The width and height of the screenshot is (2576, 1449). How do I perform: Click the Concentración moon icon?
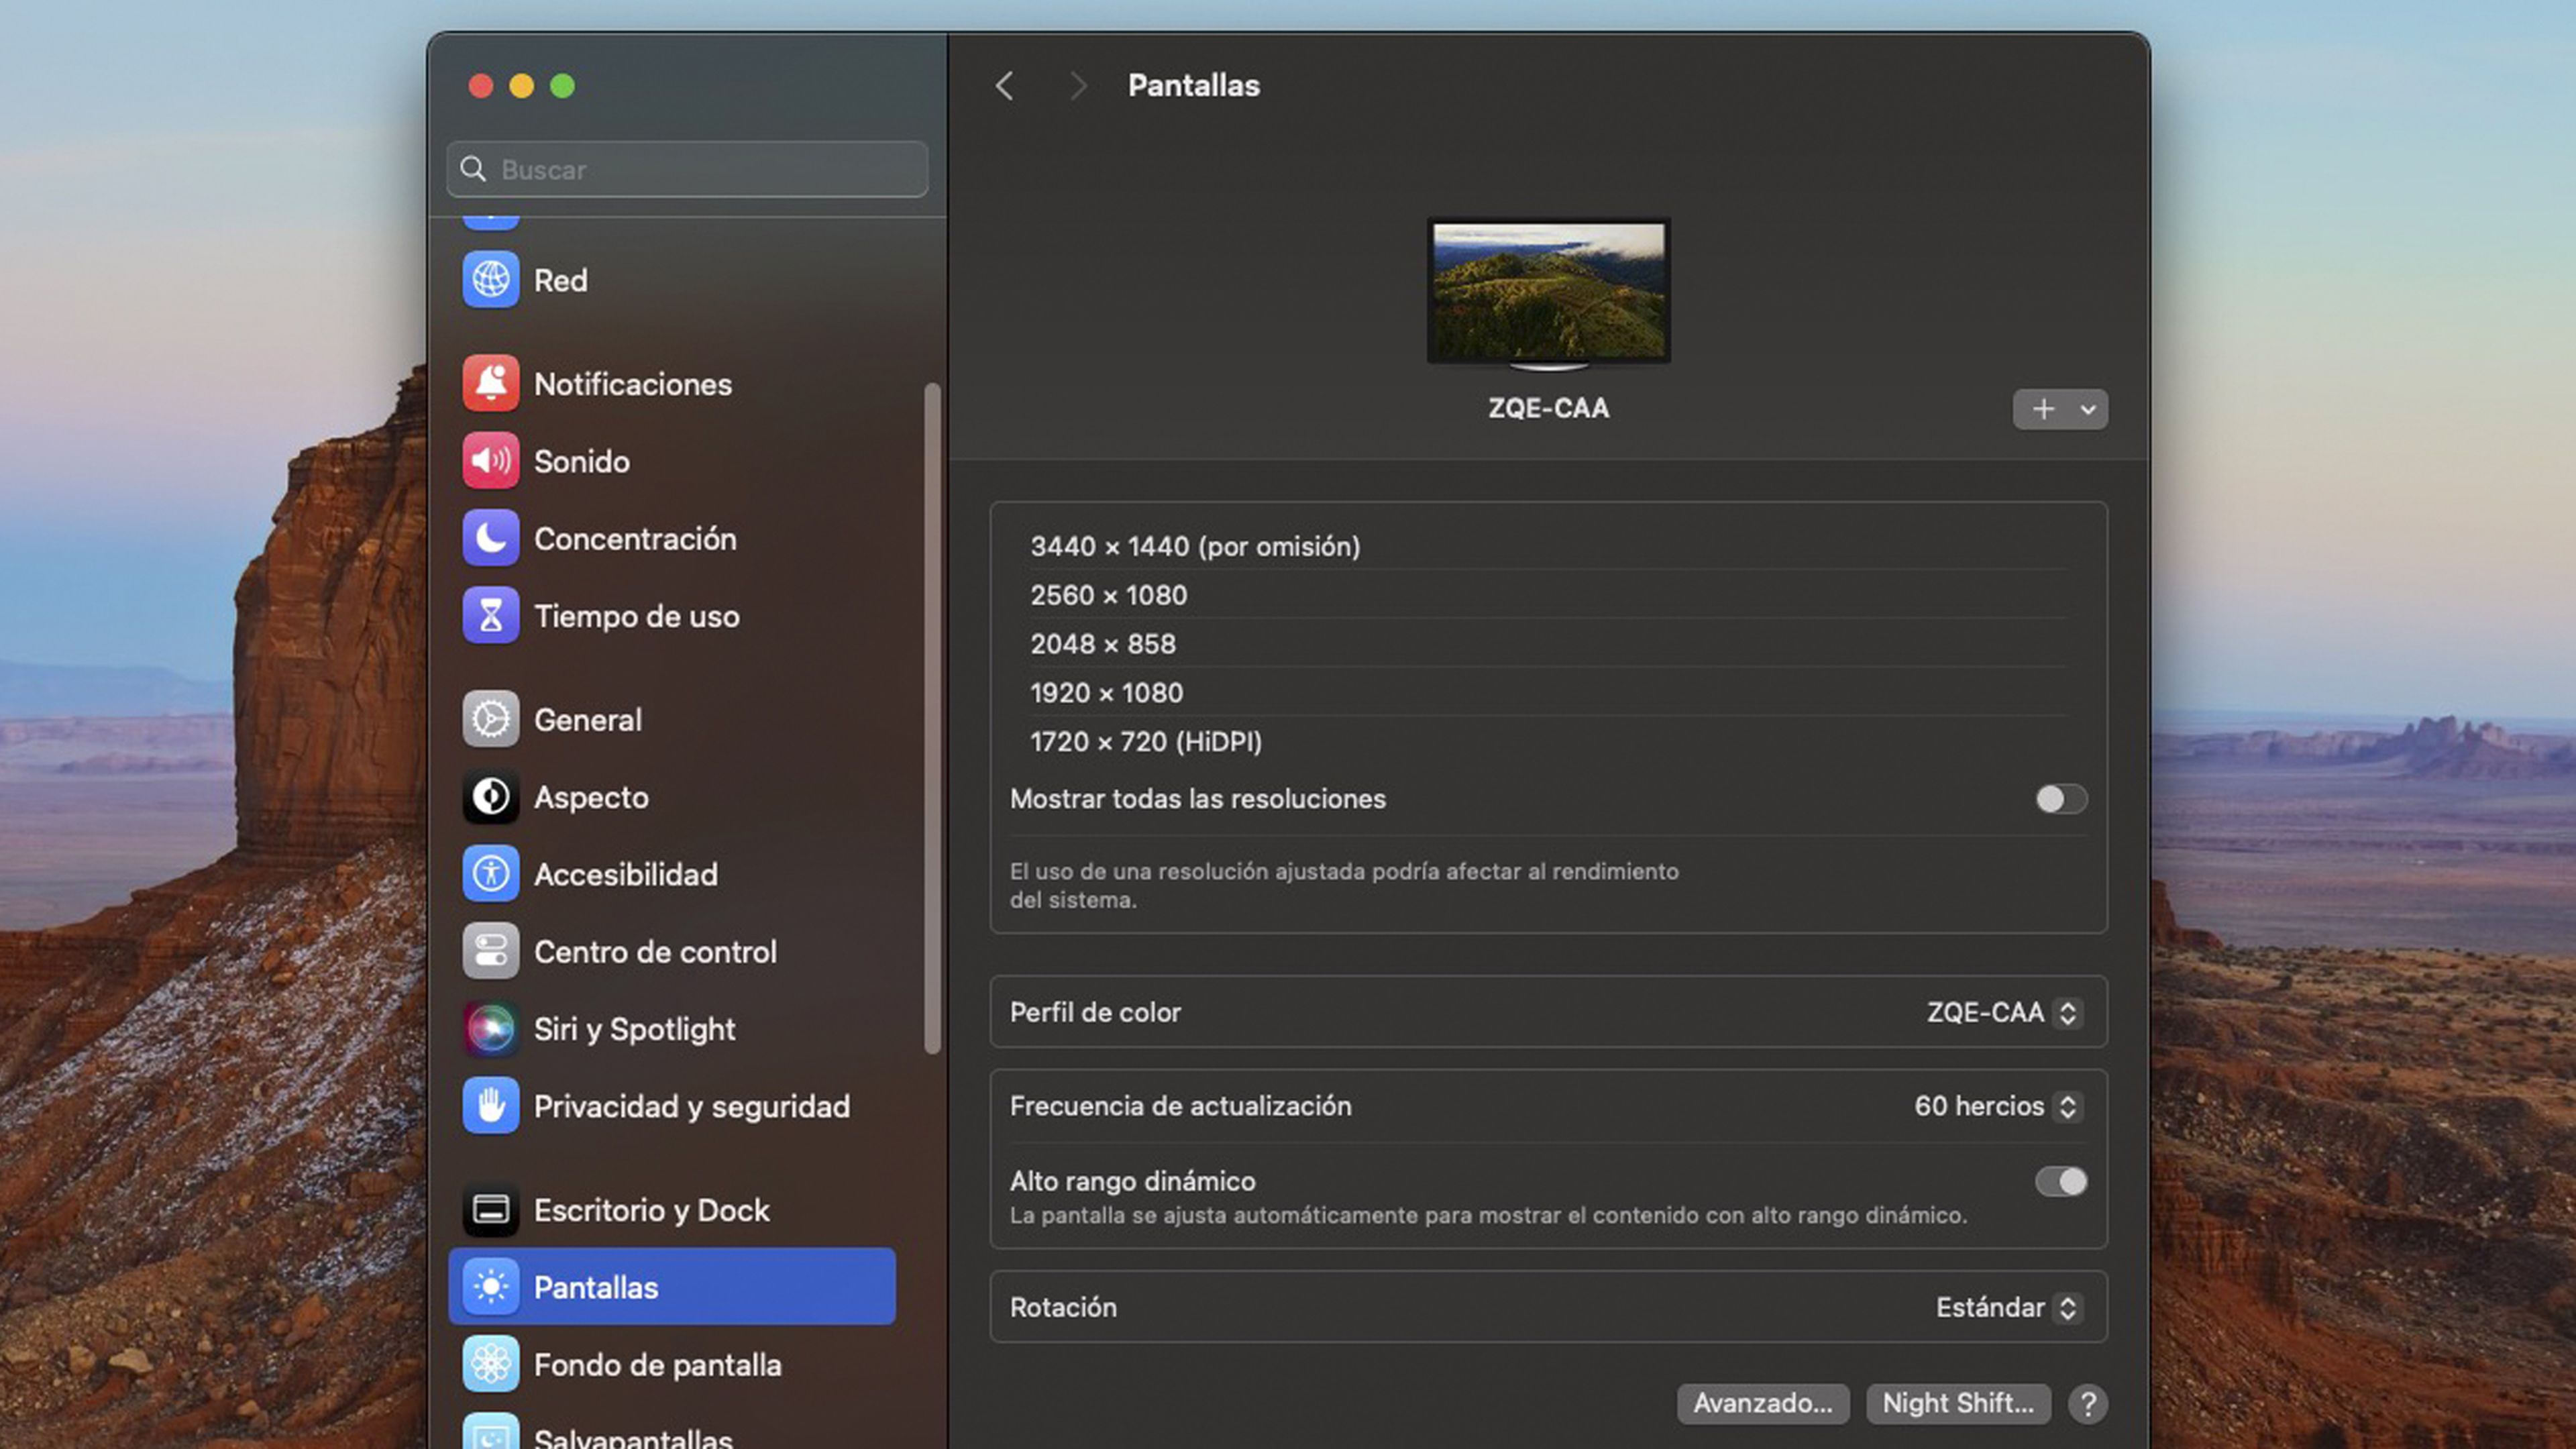tap(490, 538)
